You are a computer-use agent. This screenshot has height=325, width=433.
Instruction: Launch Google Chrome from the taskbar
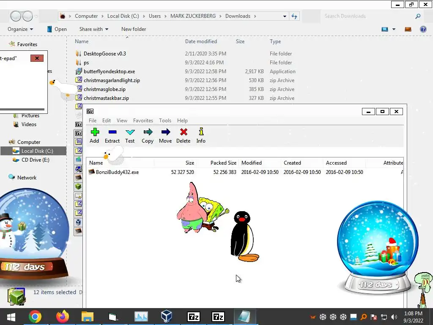(x=35, y=317)
